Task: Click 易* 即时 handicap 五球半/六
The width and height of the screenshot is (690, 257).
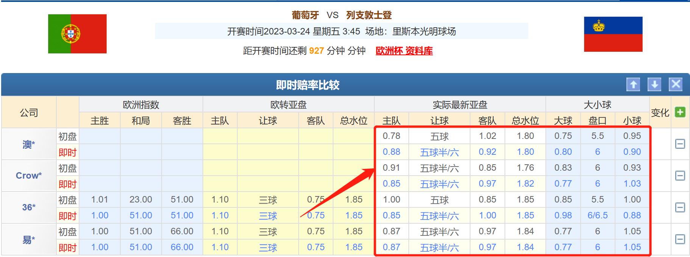Action: tap(439, 248)
